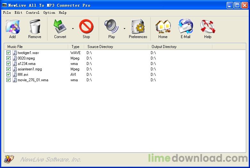This screenshot has width=250, height=168.
Task: Uncheck the 0020.mpeg checkbox
Action: tap(8, 58)
